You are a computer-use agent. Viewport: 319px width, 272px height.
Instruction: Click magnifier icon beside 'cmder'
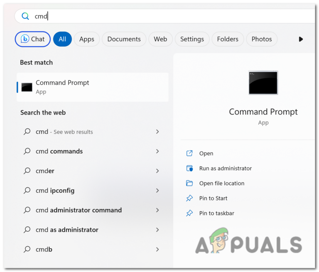click(27, 171)
